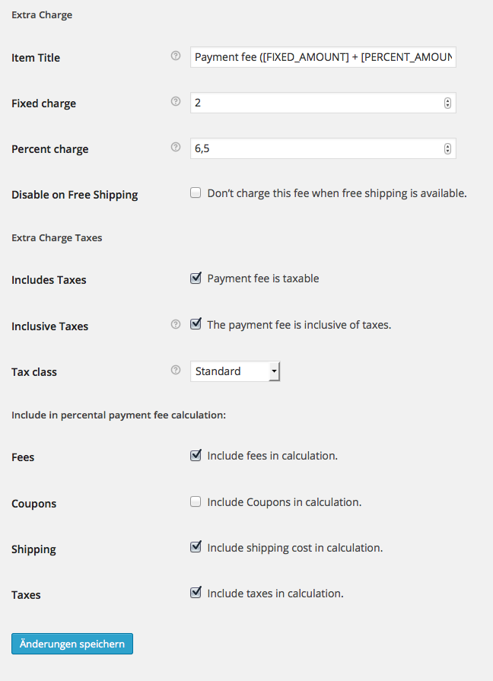
Task: Click help icon beside Percent charge
Action: tap(176, 148)
